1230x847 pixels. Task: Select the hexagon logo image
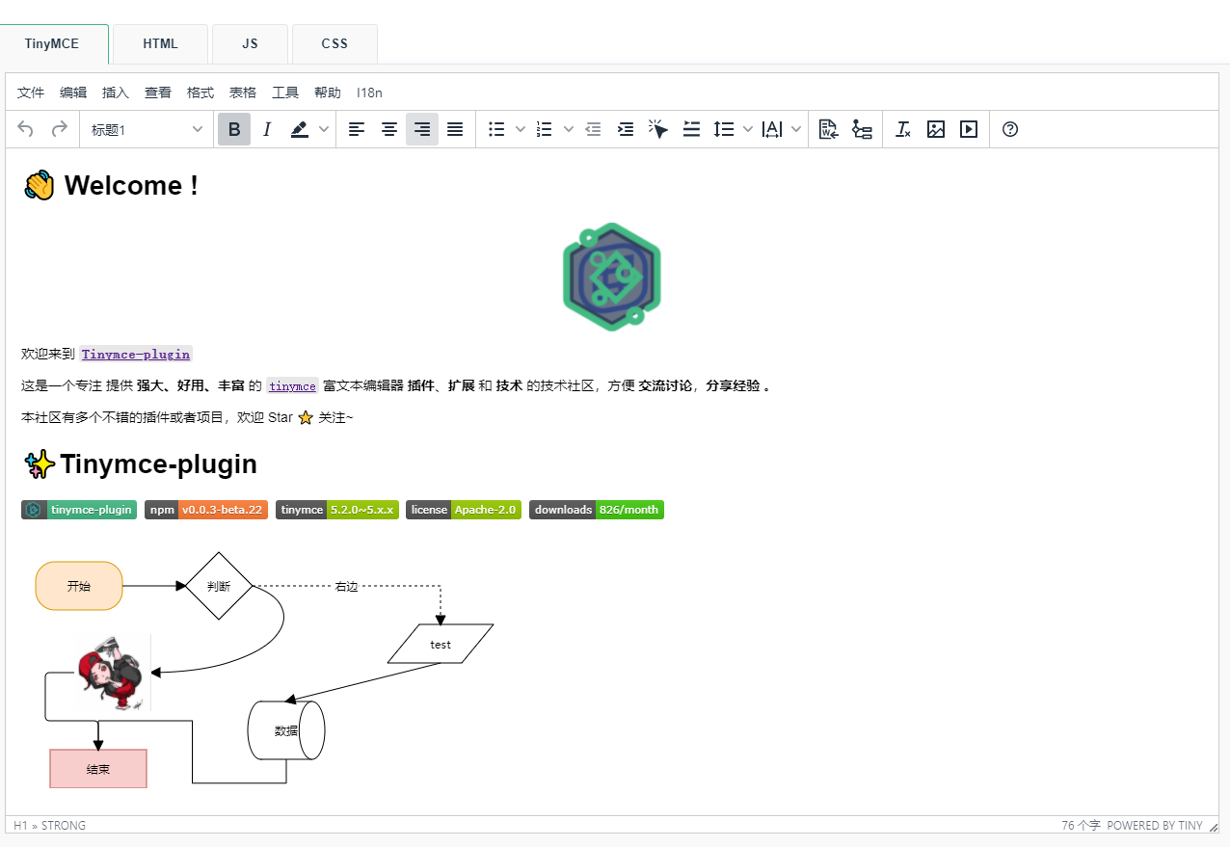(612, 277)
